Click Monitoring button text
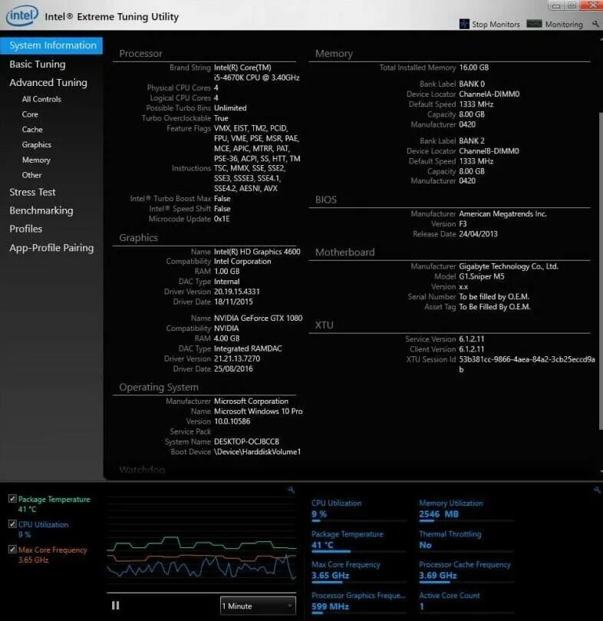 click(564, 25)
